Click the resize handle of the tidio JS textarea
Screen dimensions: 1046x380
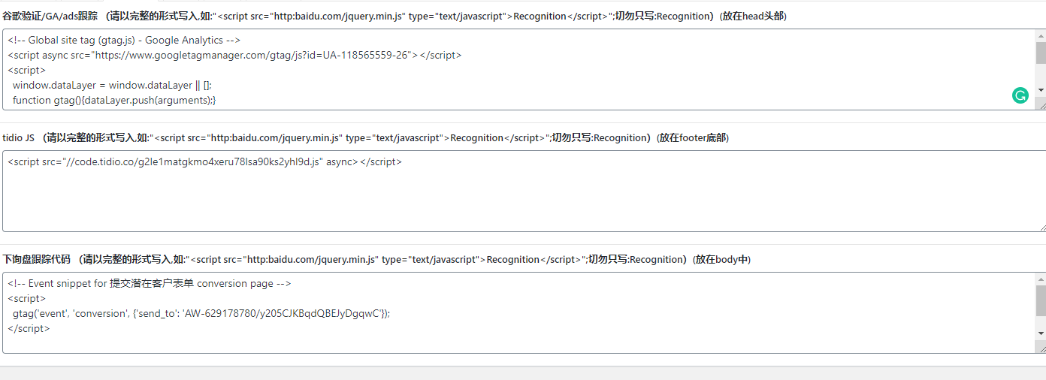[1041, 226]
